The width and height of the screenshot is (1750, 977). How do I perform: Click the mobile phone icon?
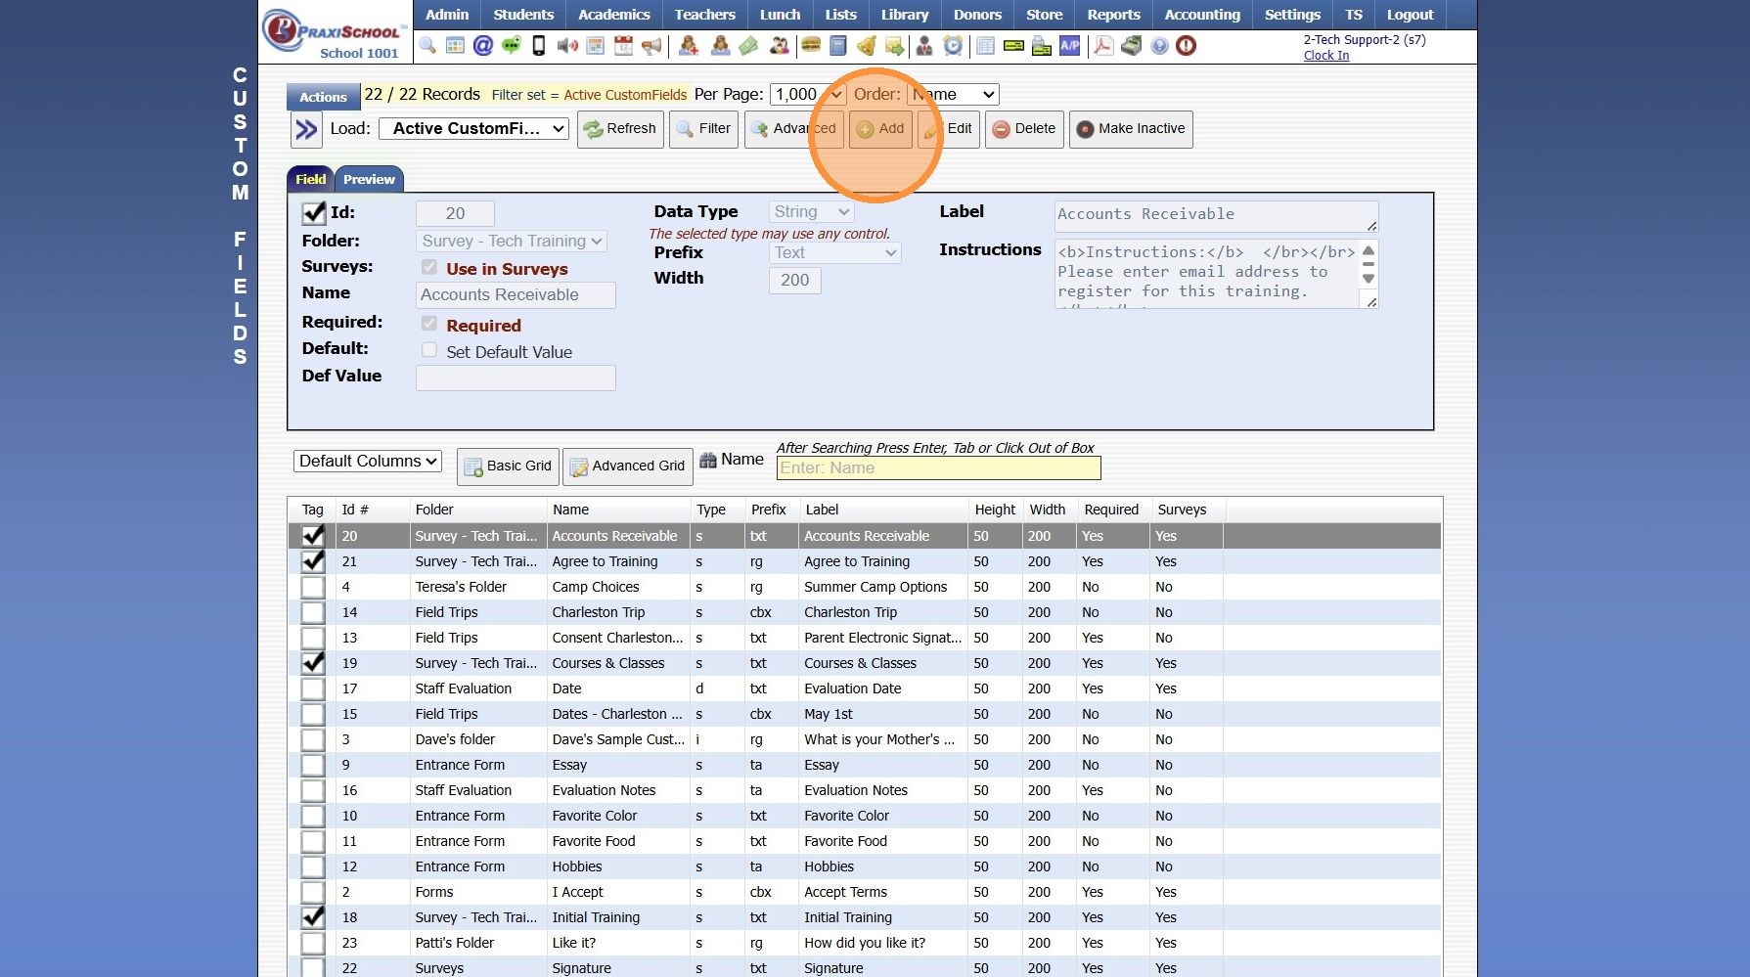point(538,46)
